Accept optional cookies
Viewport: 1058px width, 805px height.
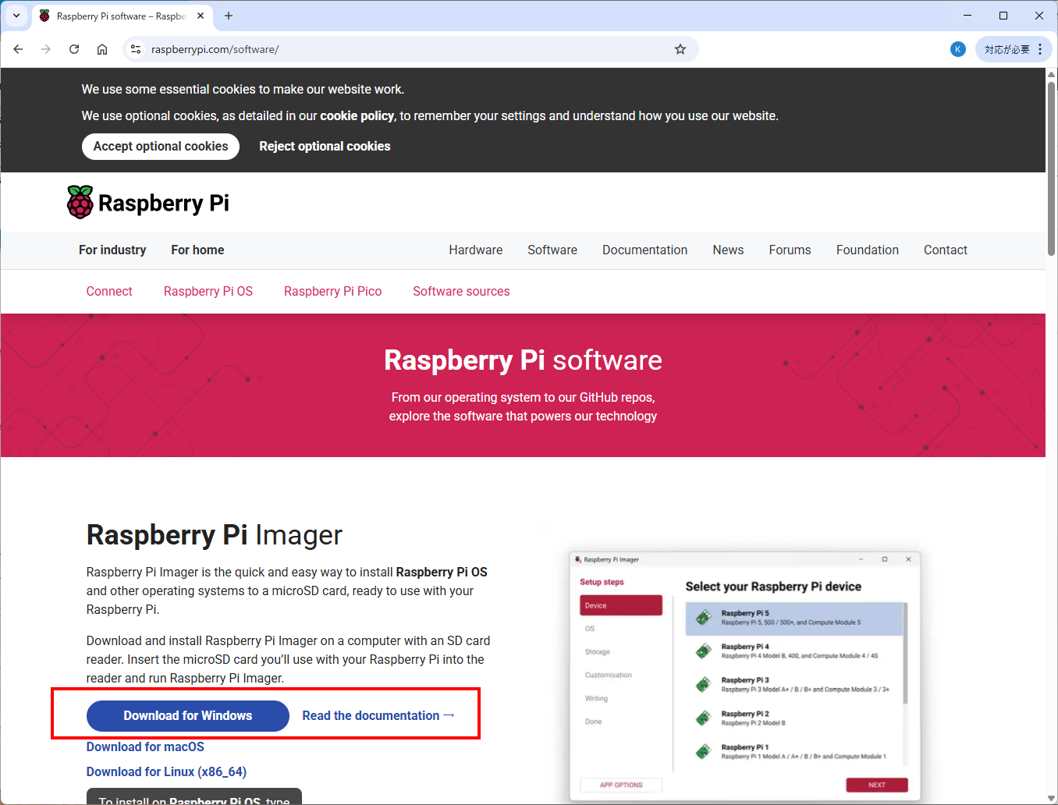(x=161, y=147)
